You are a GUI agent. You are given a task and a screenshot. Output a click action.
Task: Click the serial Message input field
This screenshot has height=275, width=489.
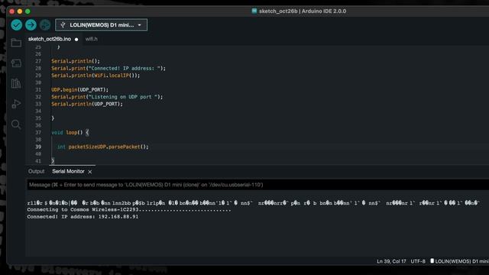tap(257, 185)
